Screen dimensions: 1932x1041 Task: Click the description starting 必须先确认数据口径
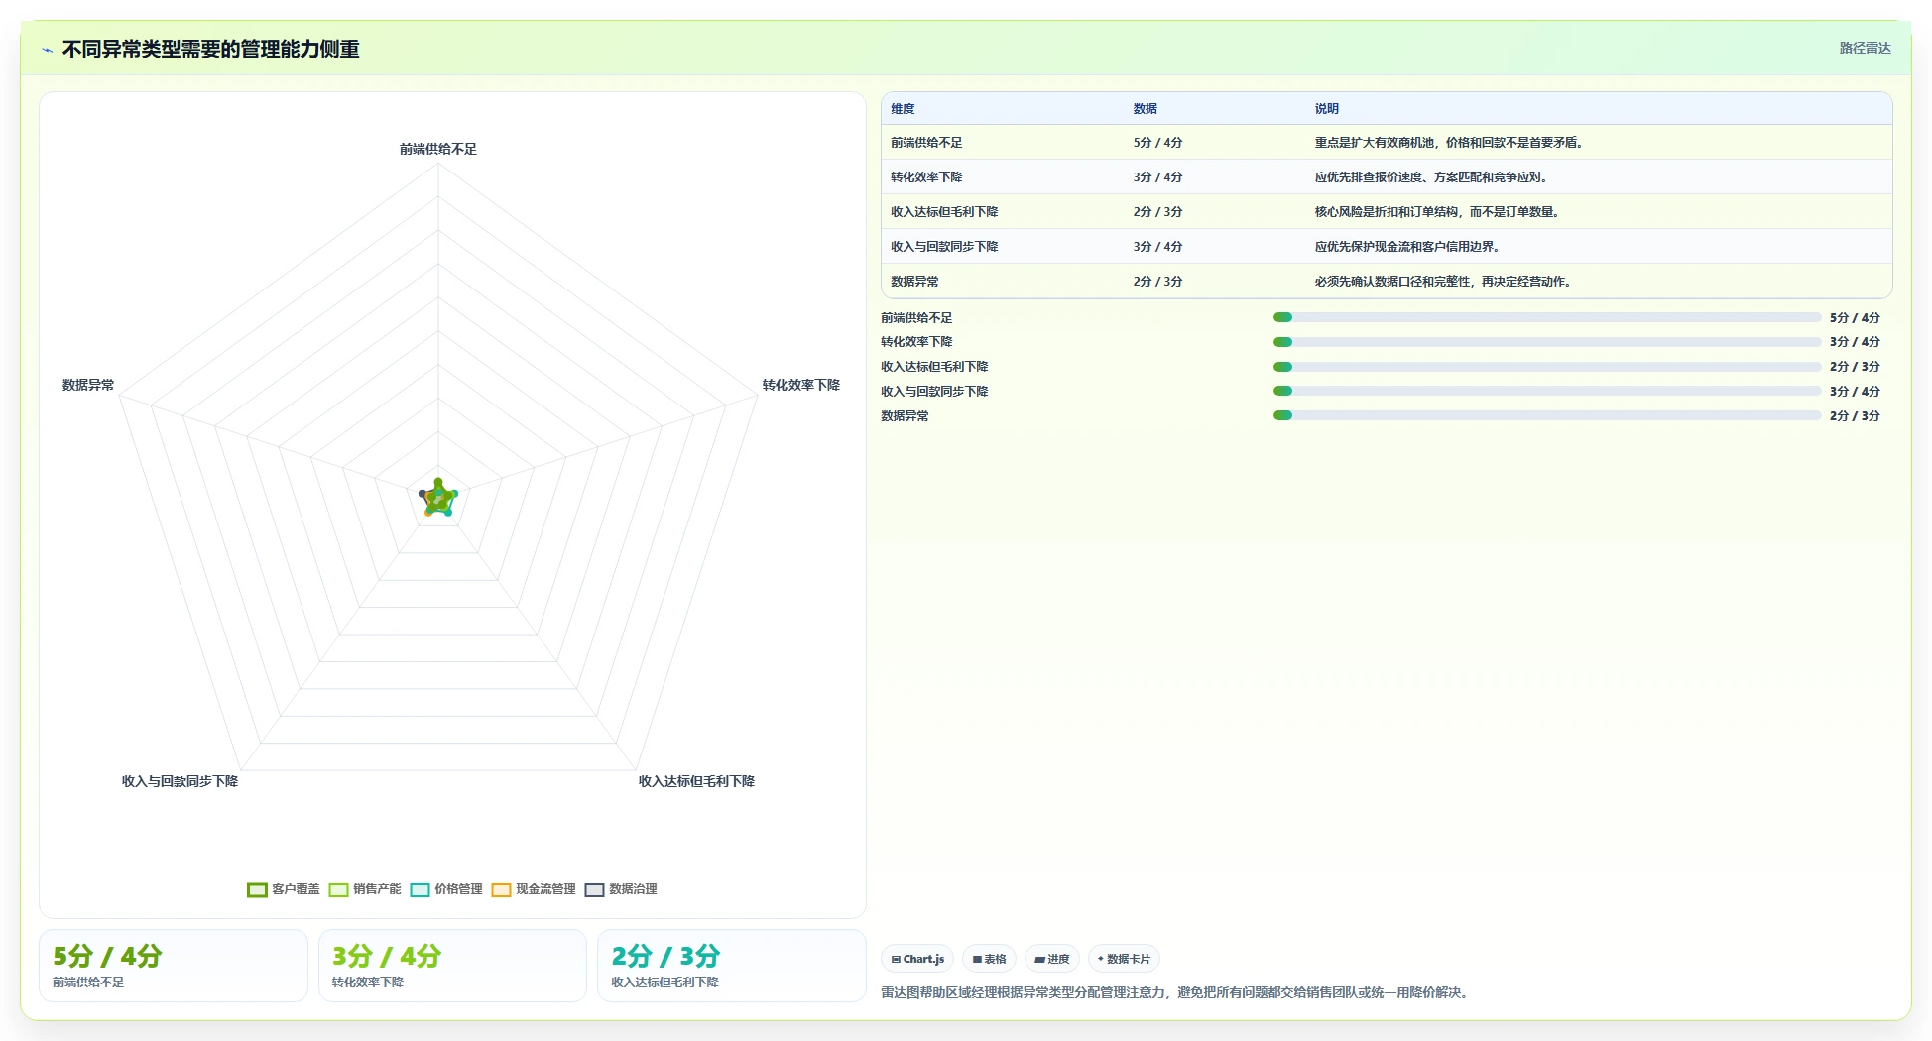point(1443,282)
